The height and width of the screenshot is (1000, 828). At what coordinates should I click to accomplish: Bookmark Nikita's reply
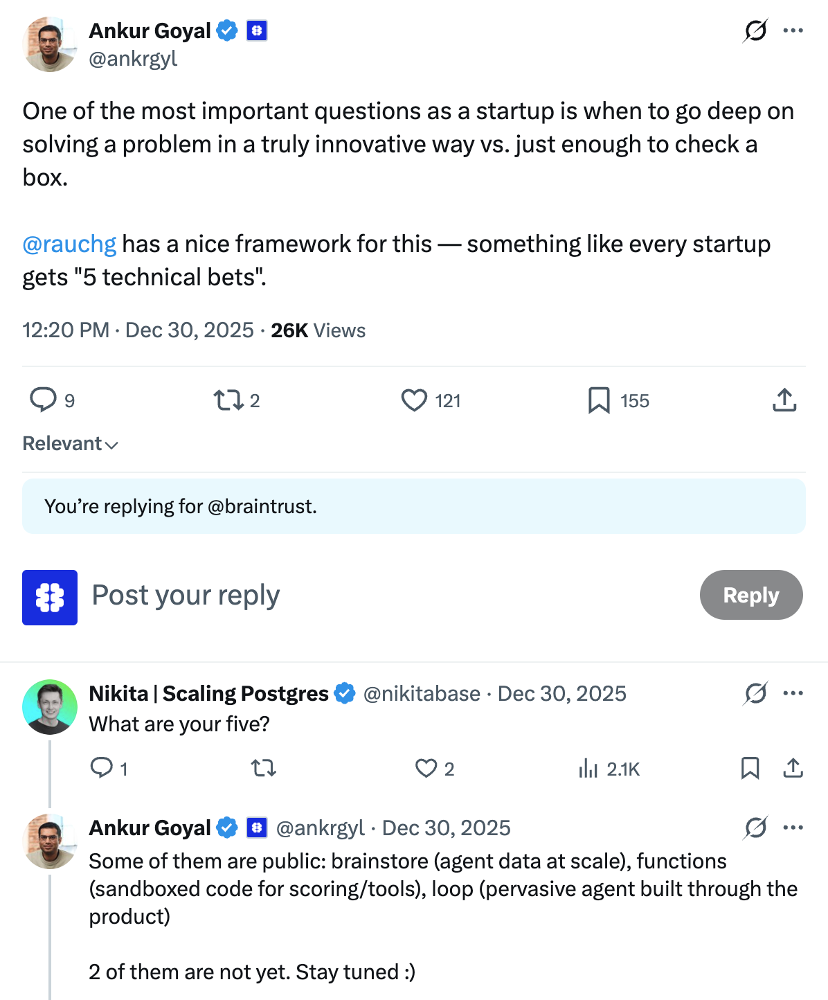pyautogui.click(x=750, y=769)
